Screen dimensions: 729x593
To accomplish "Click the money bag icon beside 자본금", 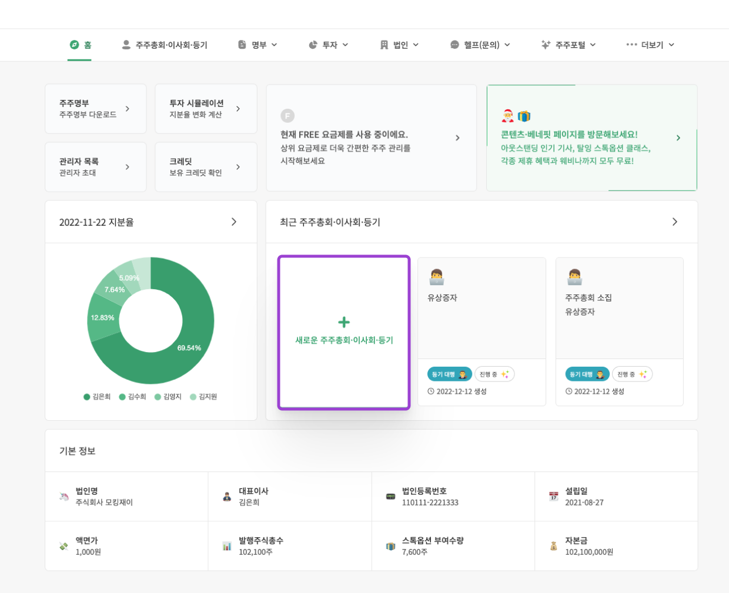I will [x=553, y=545].
